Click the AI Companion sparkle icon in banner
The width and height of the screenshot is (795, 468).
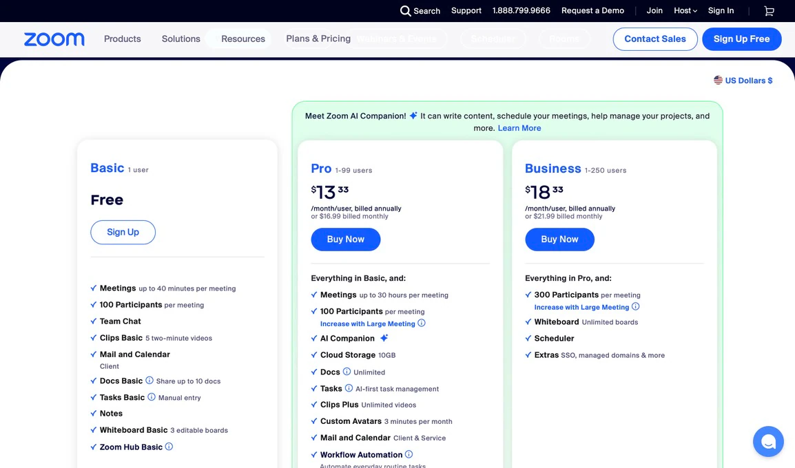point(413,116)
